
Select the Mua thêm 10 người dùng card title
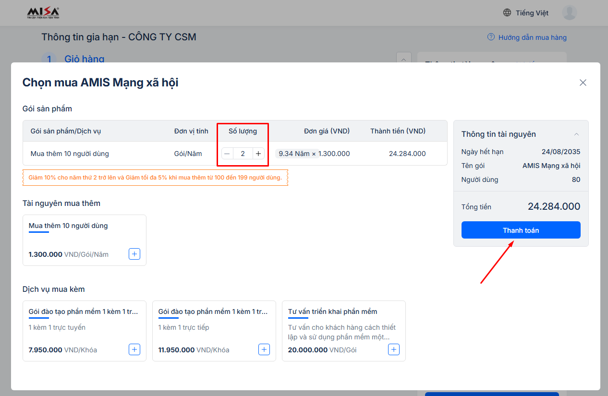tap(68, 226)
